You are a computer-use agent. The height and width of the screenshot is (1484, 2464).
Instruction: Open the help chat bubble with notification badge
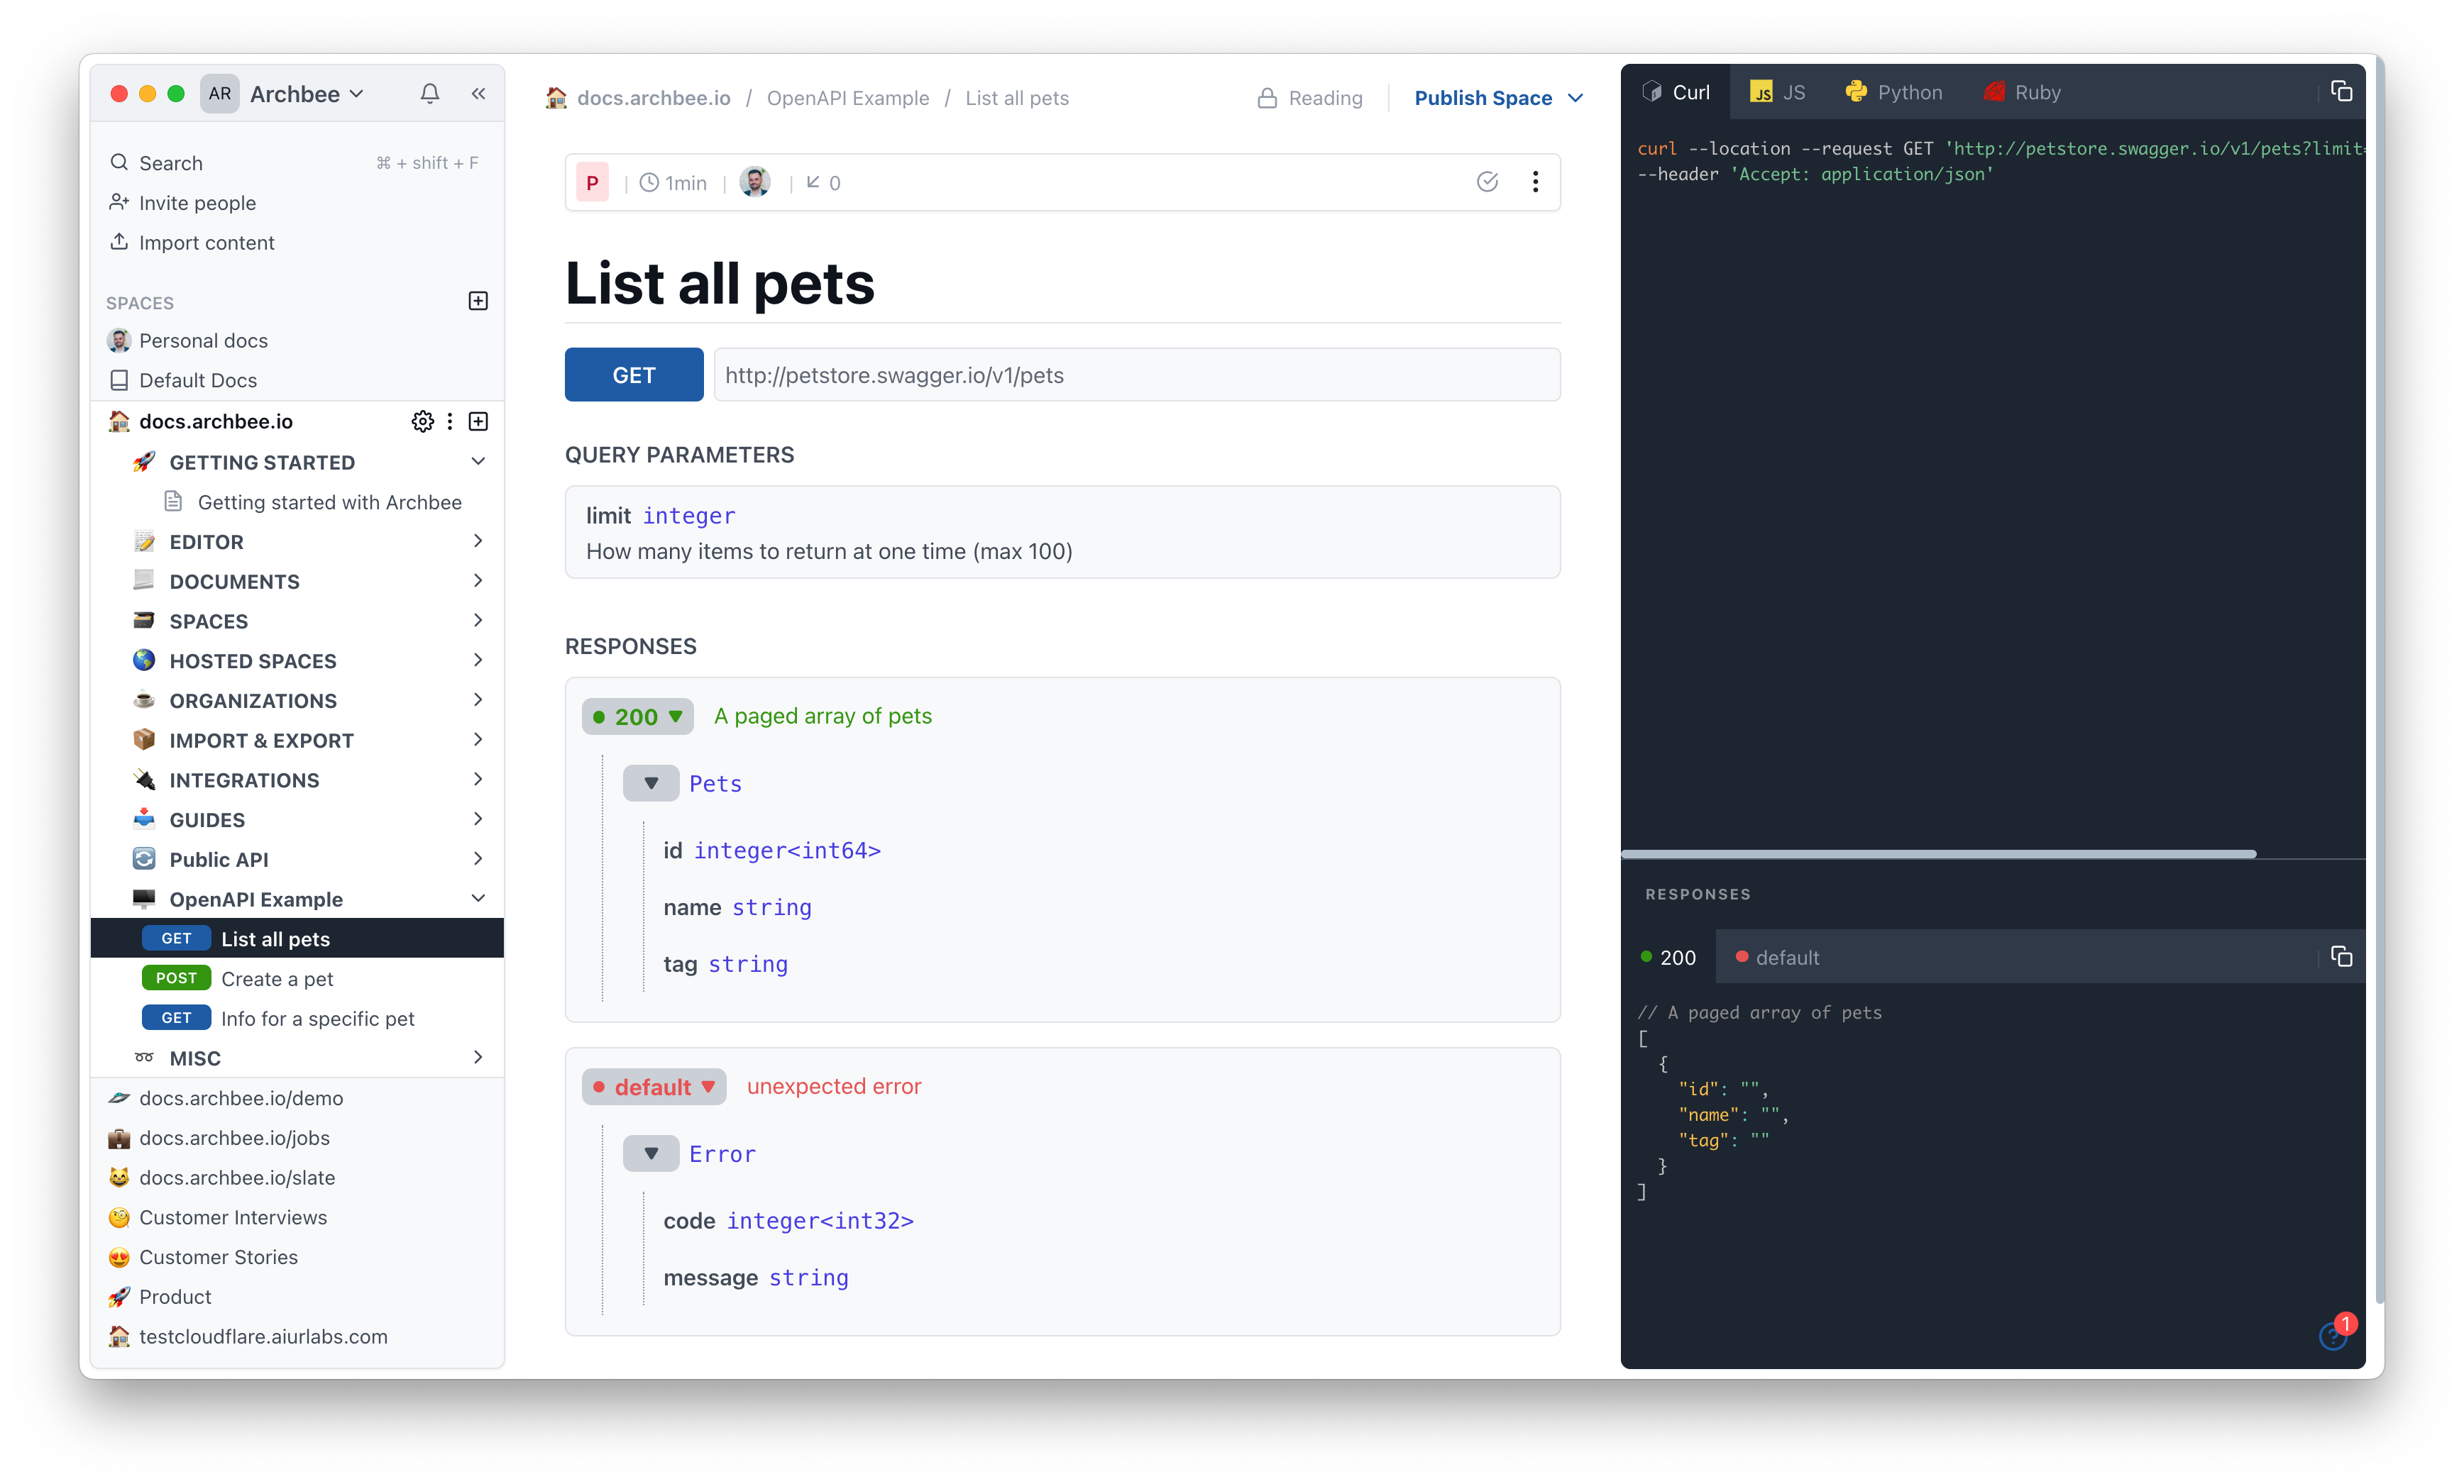(2334, 1335)
